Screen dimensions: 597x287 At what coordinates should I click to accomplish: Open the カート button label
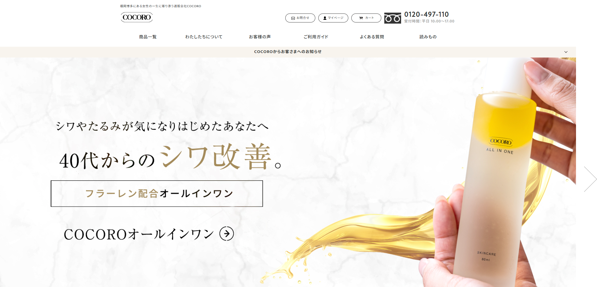click(x=370, y=18)
